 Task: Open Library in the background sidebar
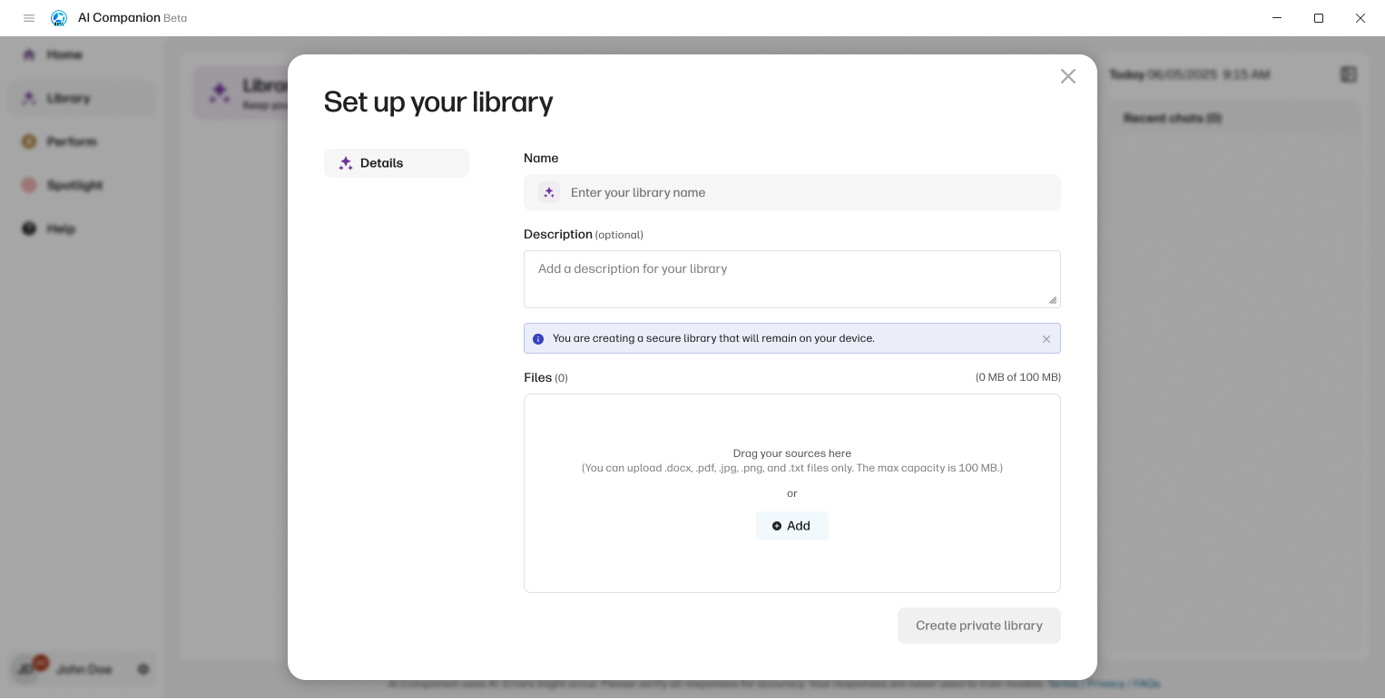82,98
